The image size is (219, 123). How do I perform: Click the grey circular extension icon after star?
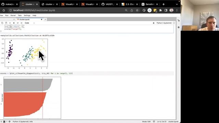144,10
